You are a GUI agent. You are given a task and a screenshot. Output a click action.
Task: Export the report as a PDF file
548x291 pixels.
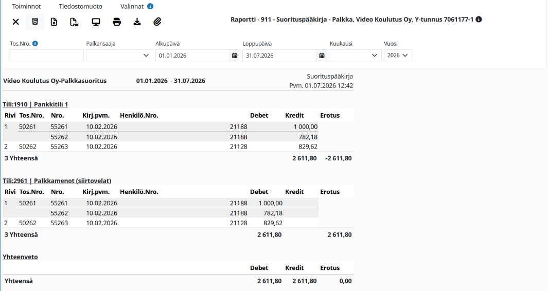(74, 22)
